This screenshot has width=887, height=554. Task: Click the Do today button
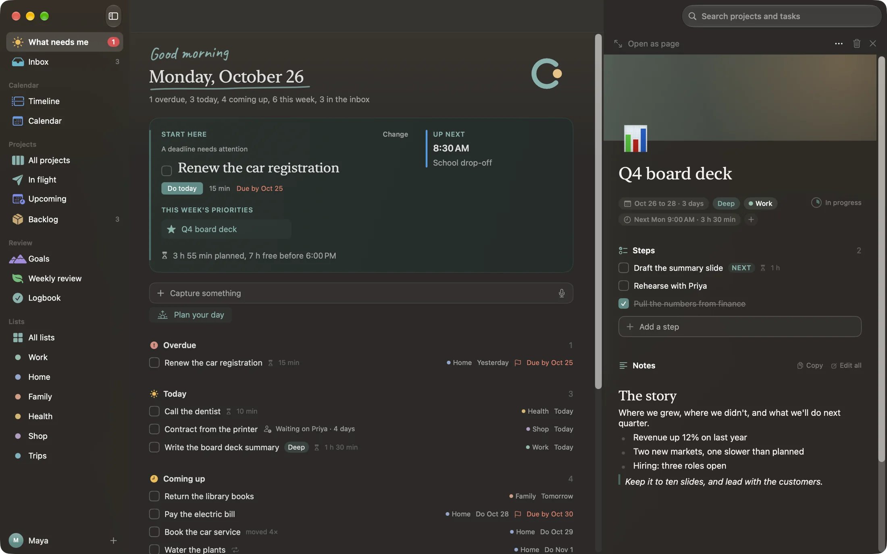pyautogui.click(x=182, y=189)
